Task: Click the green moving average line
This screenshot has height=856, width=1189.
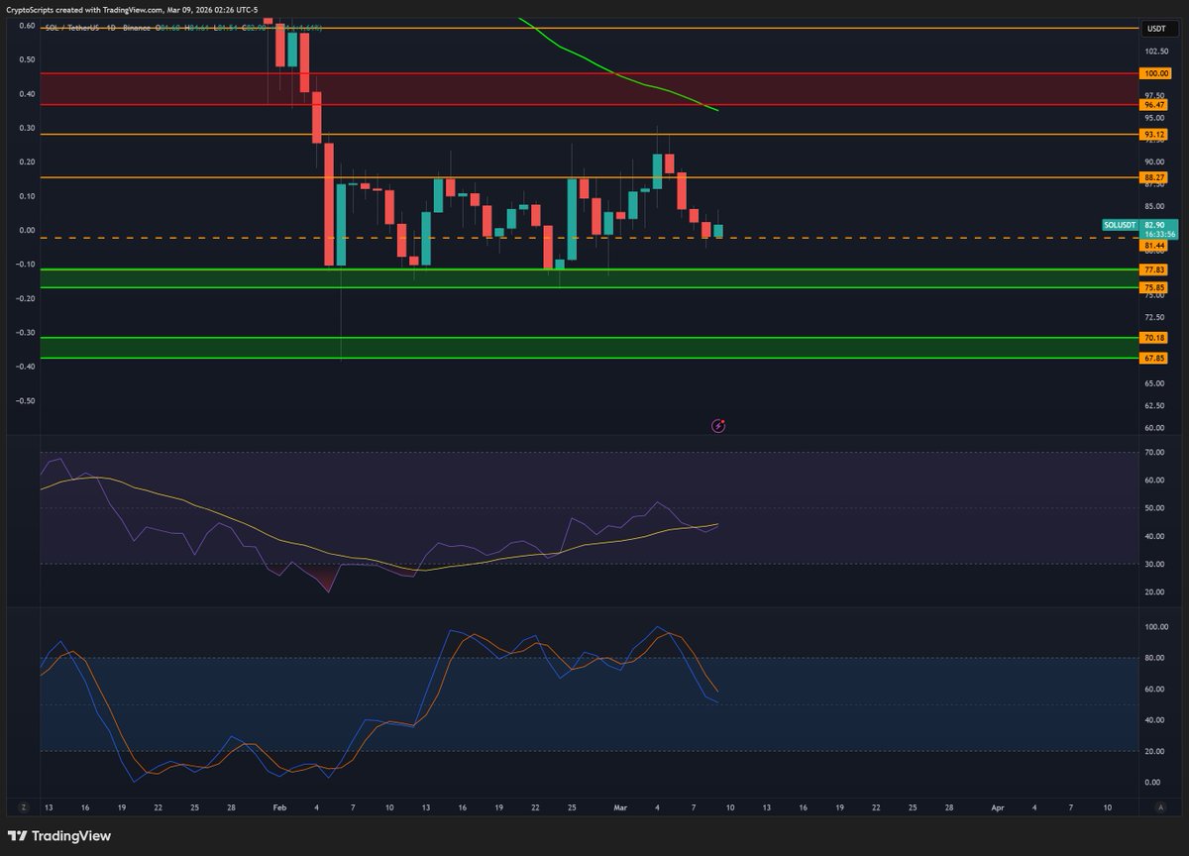Action: tap(620, 75)
